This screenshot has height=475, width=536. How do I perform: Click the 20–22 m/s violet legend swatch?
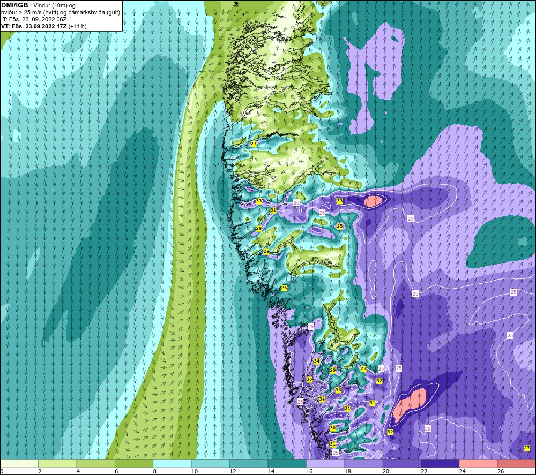tap(402, 463)
